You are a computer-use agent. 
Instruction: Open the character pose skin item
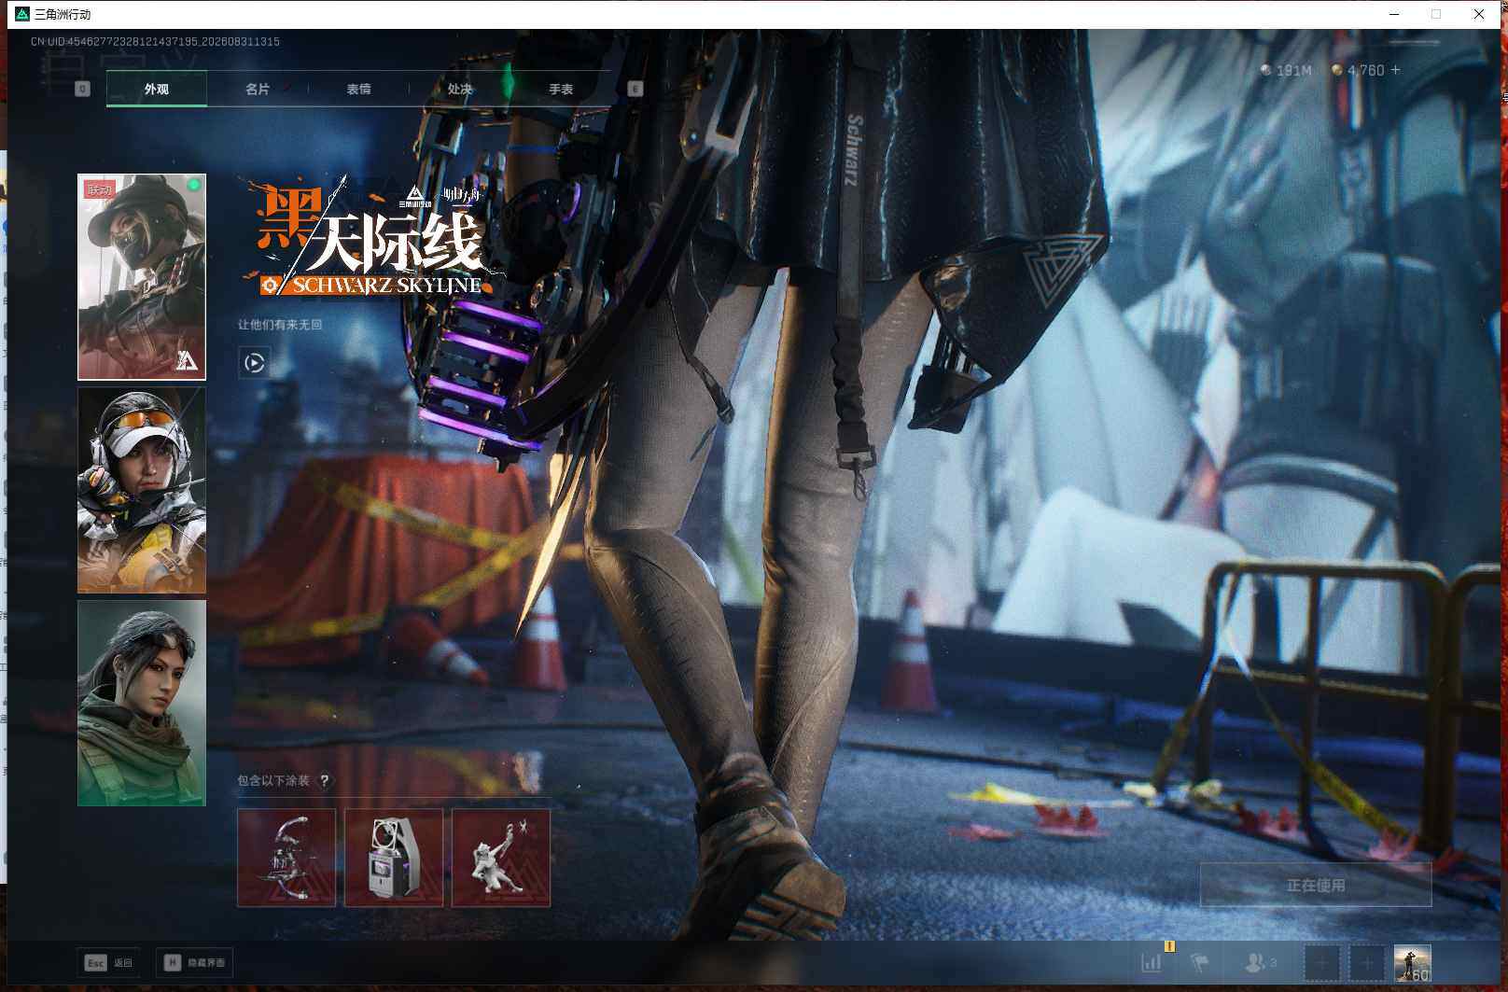pyautogui.click(x=501, y=858)
